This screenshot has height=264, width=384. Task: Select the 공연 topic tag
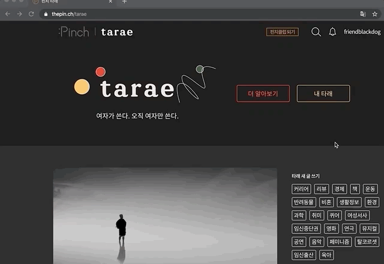click(x=299, y=242)
